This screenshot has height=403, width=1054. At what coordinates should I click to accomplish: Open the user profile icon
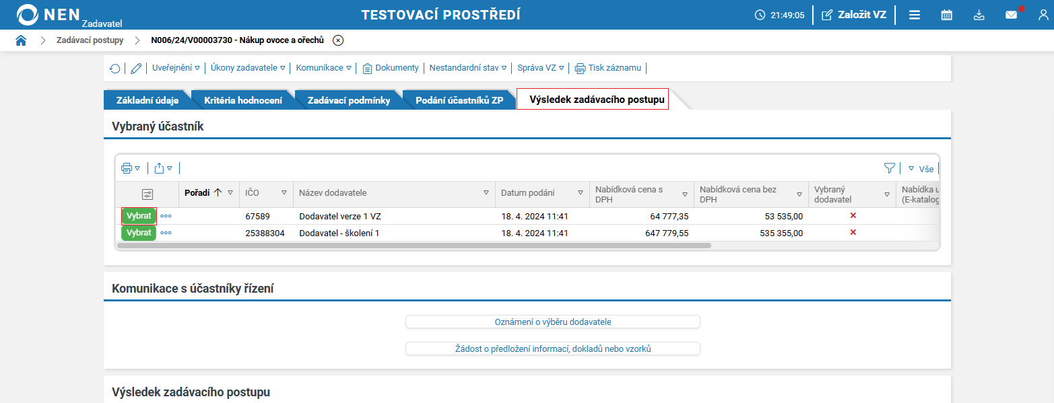click(1043, 15)
